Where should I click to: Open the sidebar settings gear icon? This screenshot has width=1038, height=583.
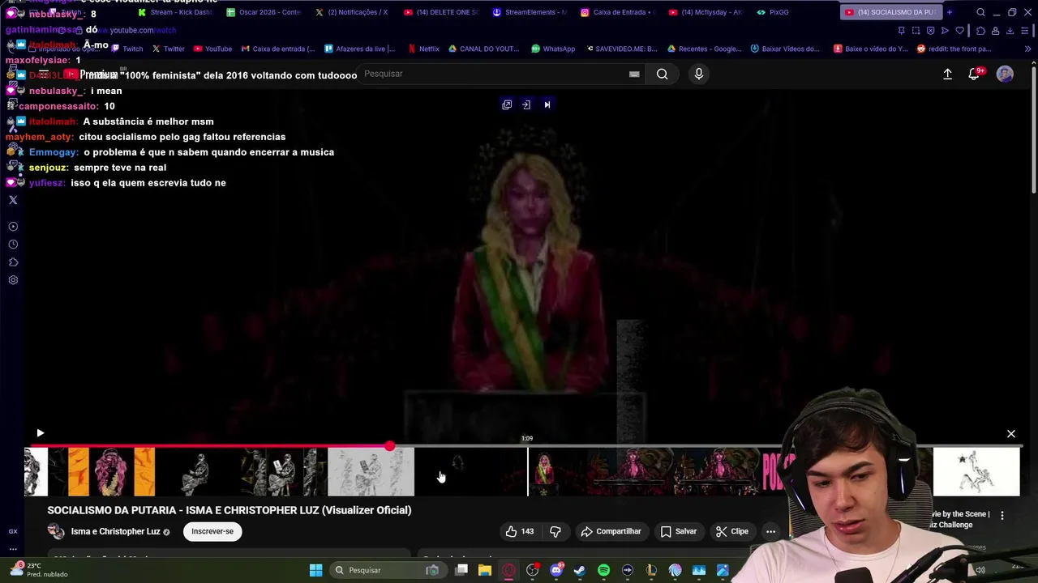click(13, 280)
